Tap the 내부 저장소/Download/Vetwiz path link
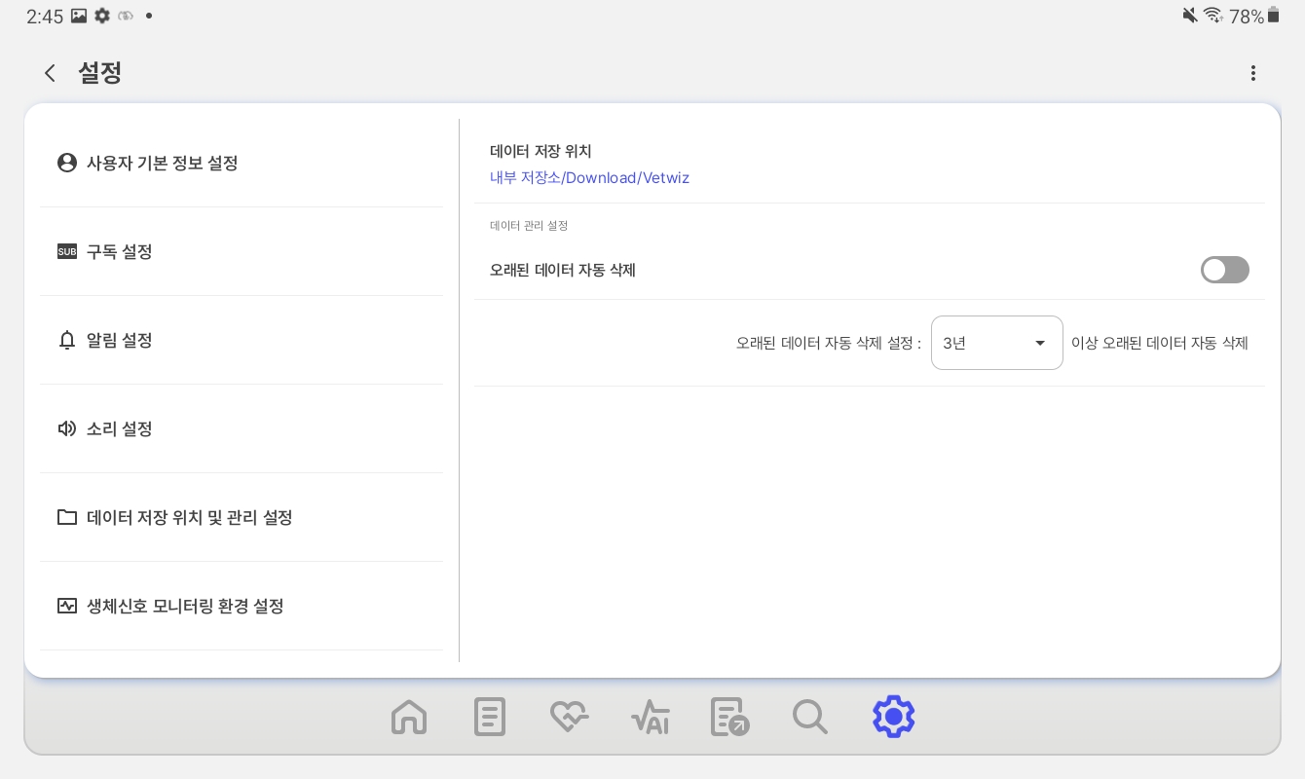This screenshot has height=779, width=1305. pos(589,177)
